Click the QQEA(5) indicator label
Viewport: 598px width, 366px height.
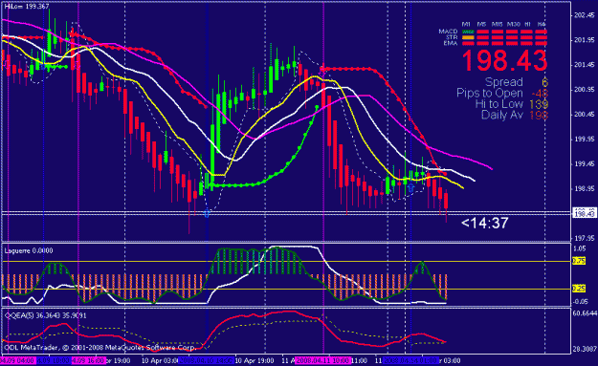coord(45,315)
